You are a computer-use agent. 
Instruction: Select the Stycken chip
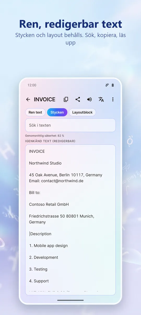click(x=57, y=112)
